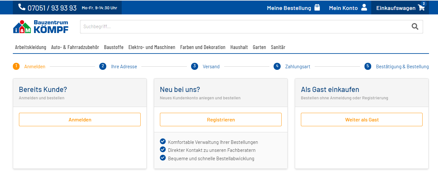Image resolution: width=438 pixels, height=182 pixels.
Task: Click checkmark beside Direkter Kontakt
Action: click(163, 149)
